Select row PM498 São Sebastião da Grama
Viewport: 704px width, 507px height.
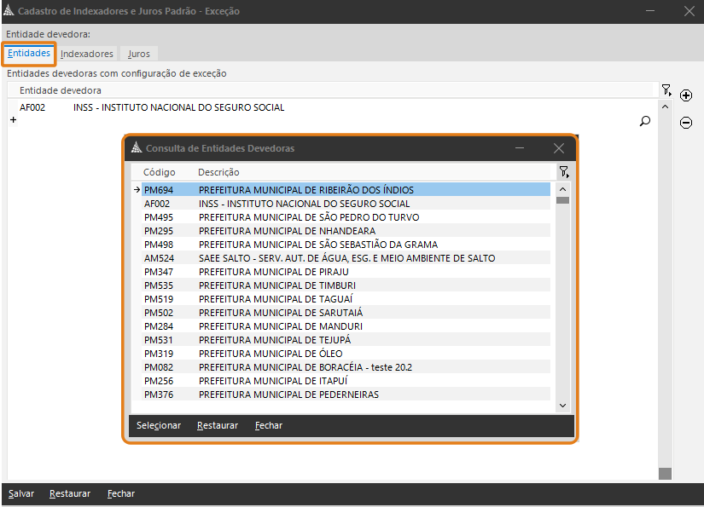346,245
